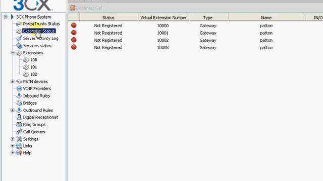
Task: Select the 10001 virtual extension number cell
Action: 163,33
